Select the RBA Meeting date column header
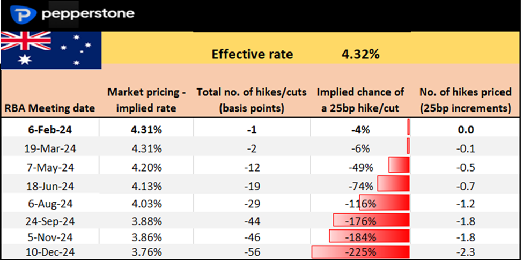The height and width of the screenshot is (260, 523). 50,108
